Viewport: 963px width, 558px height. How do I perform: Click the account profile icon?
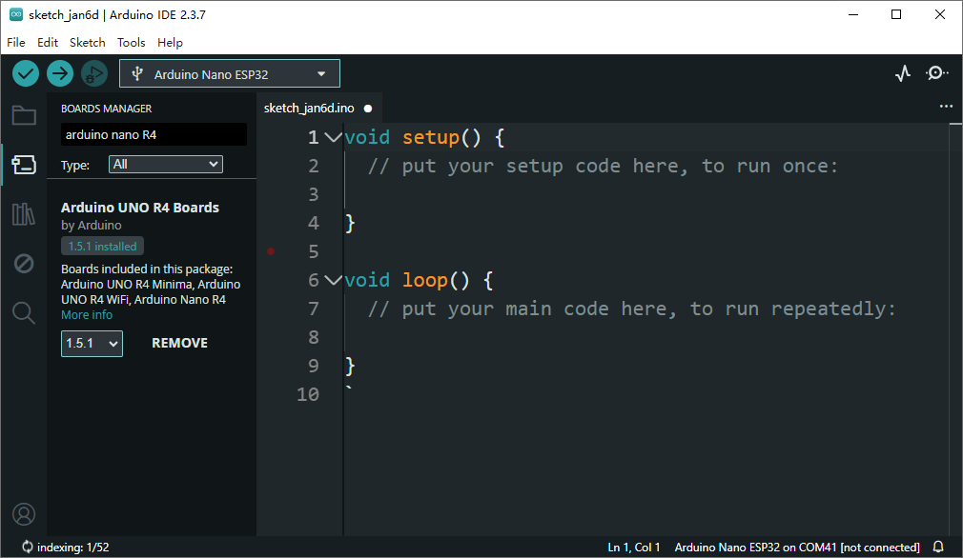(x=24, y=514)
